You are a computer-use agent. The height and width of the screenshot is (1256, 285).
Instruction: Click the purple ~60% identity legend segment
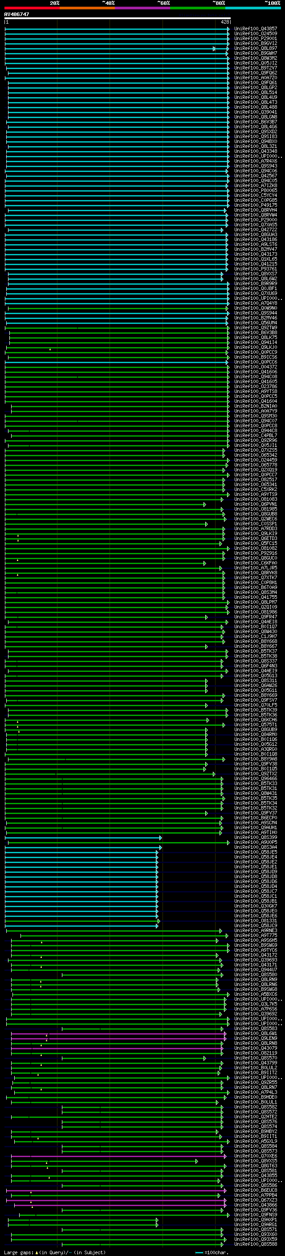(x=142, y=8)
